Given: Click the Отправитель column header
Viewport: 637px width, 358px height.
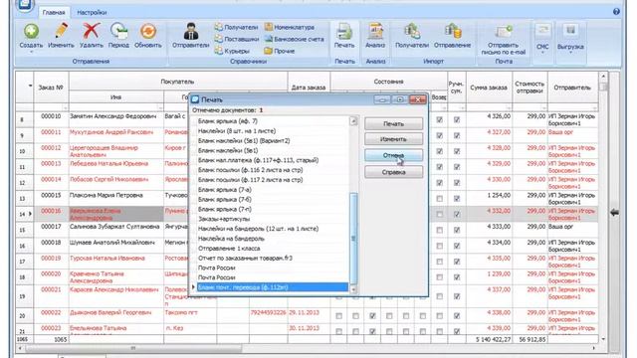Looking at the screenshot, I should coord(572,88).
